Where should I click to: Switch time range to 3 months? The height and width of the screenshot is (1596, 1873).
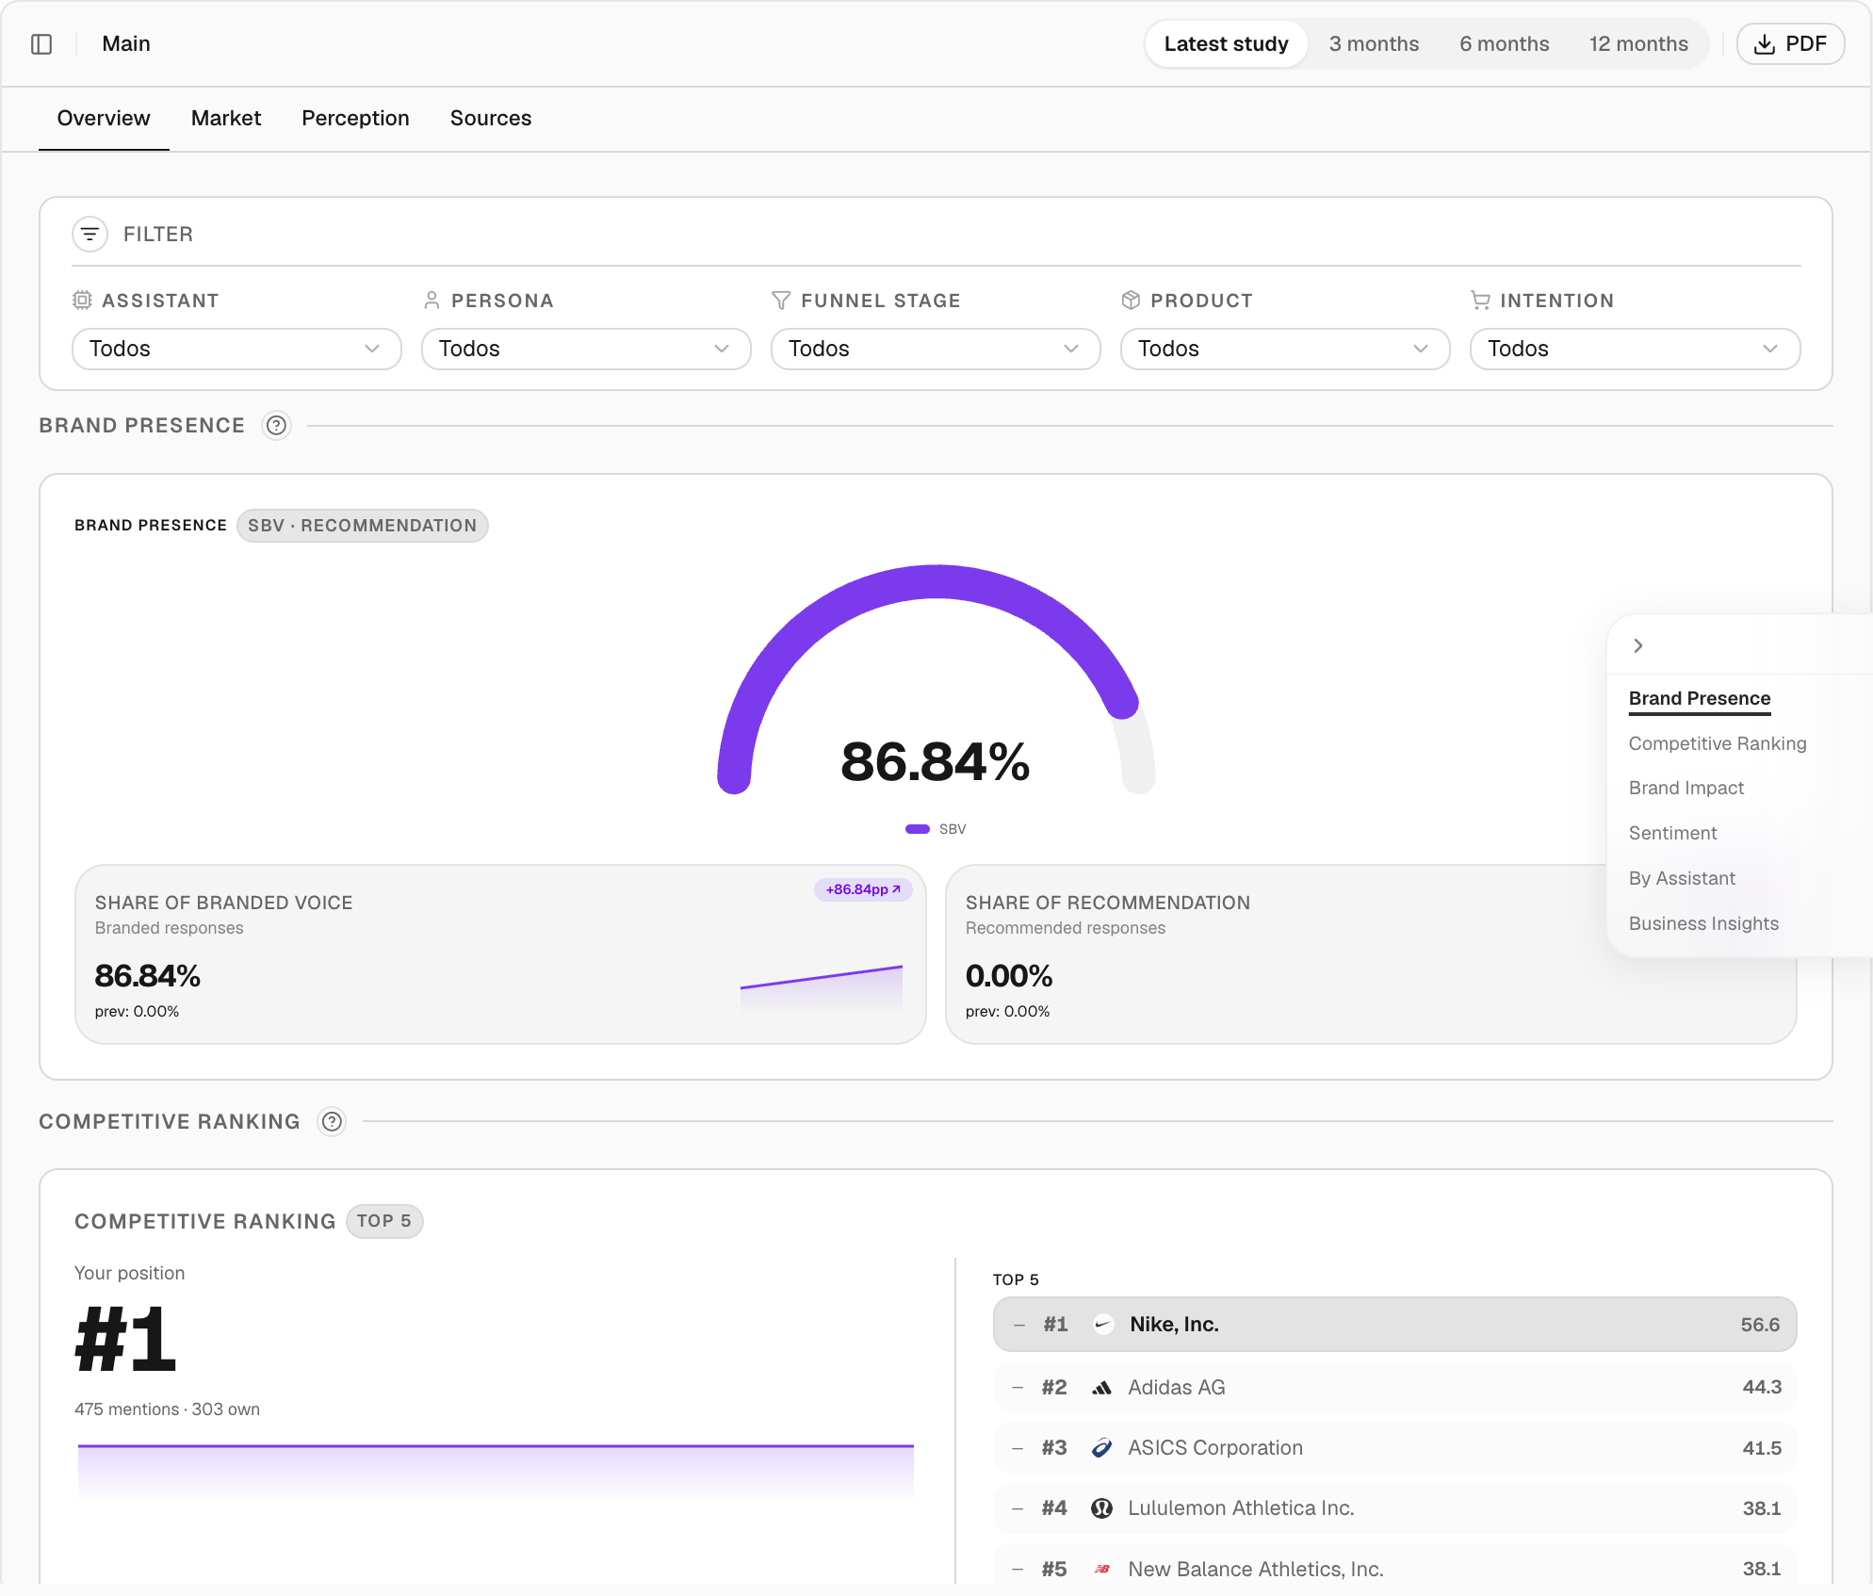(1374, 43)
